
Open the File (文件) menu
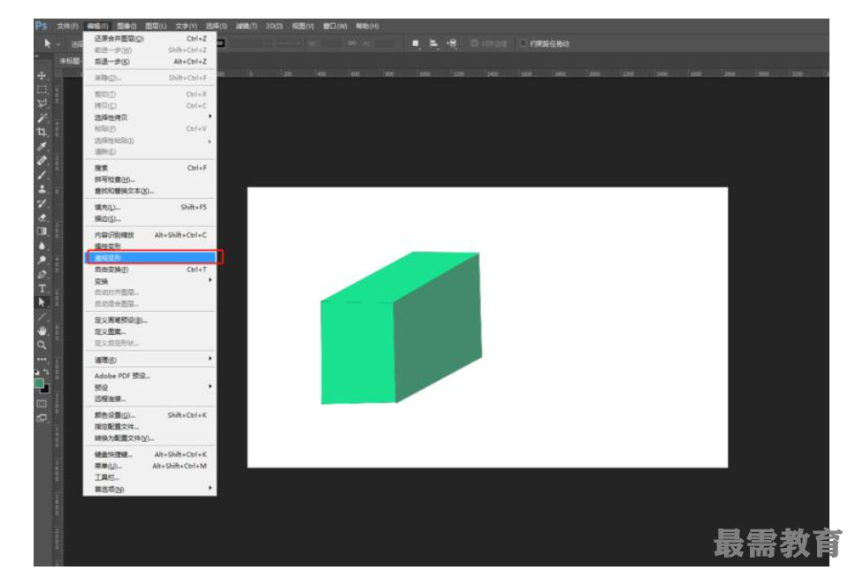coord(67,26)
